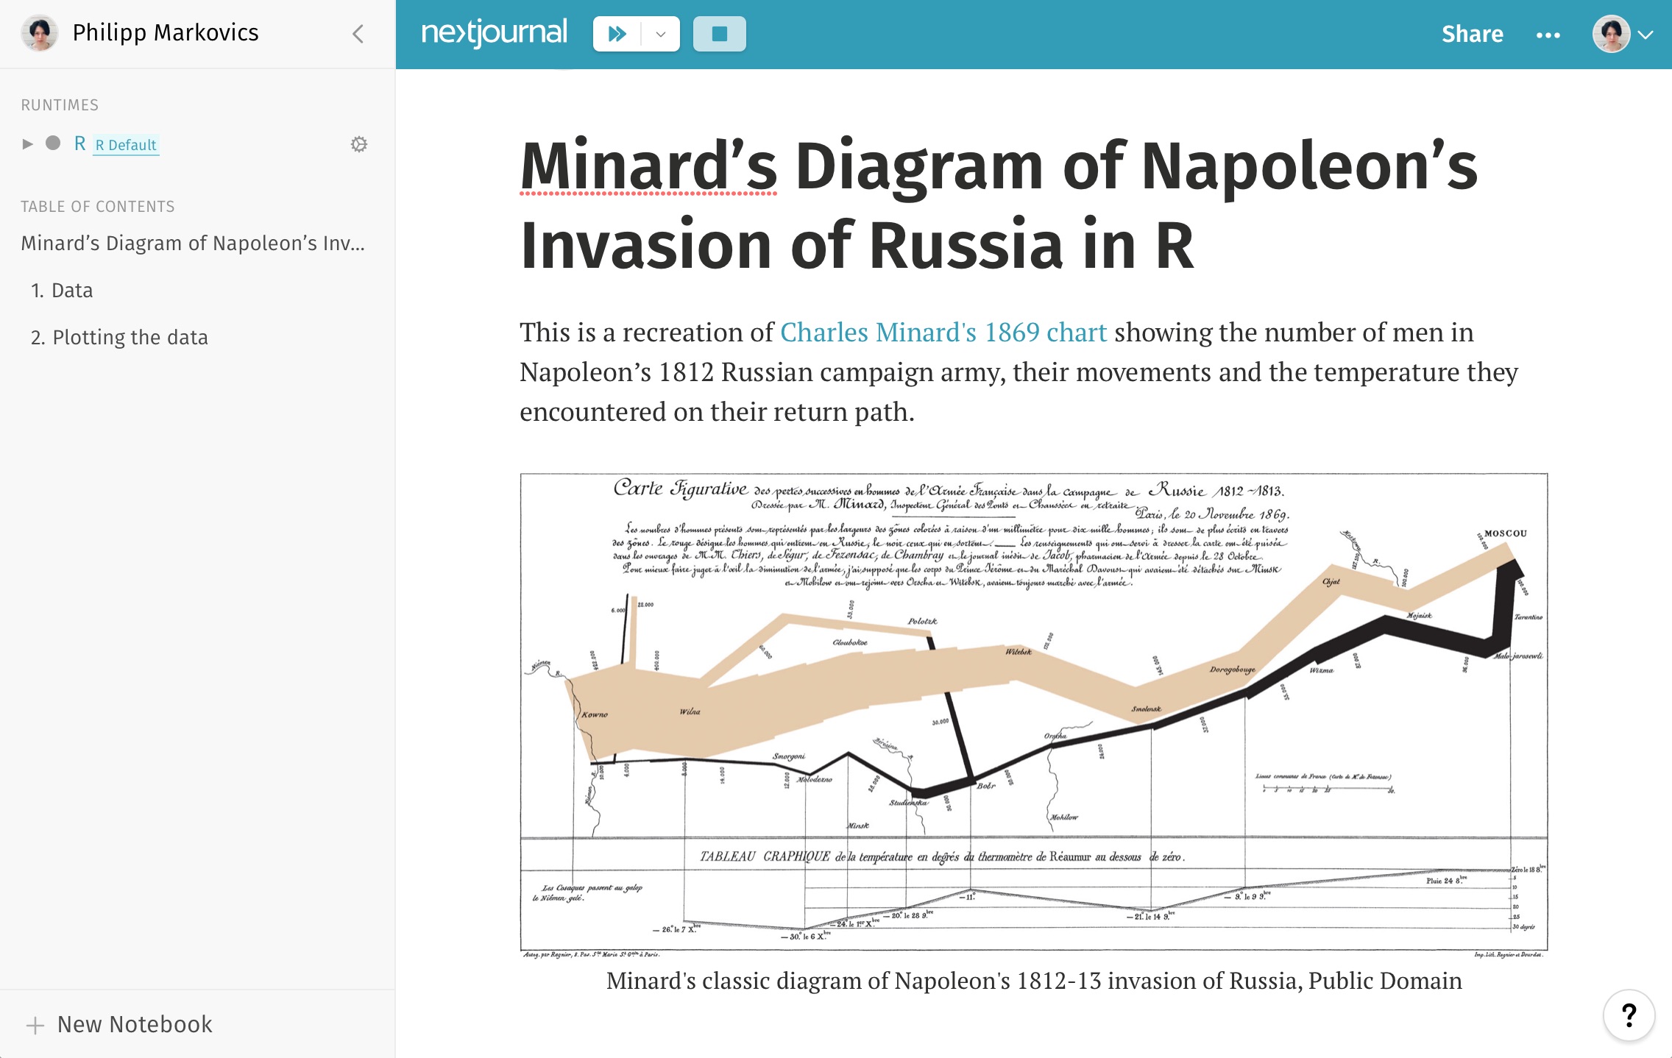This screenshot has height=1058, width=1672.
Task: Select the Minard diagram image
Action: (x=1033, y=715)
